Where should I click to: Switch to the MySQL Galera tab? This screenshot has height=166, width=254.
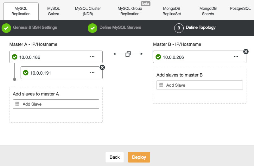click(54, 11)
